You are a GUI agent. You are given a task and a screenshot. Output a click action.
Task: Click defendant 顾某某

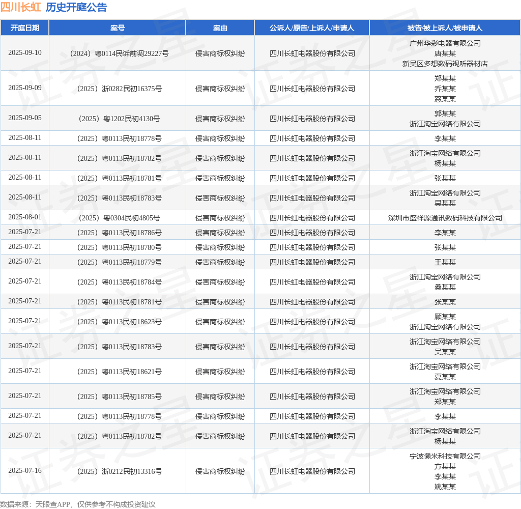pyautogui.click(x=445, y=317)
